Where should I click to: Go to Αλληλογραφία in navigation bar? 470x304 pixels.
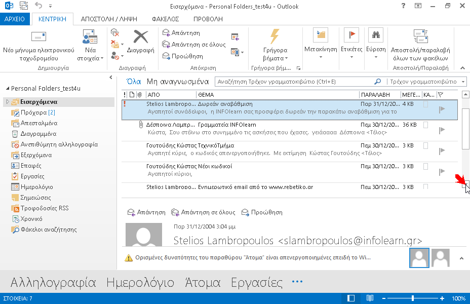[x=53, y=282]
